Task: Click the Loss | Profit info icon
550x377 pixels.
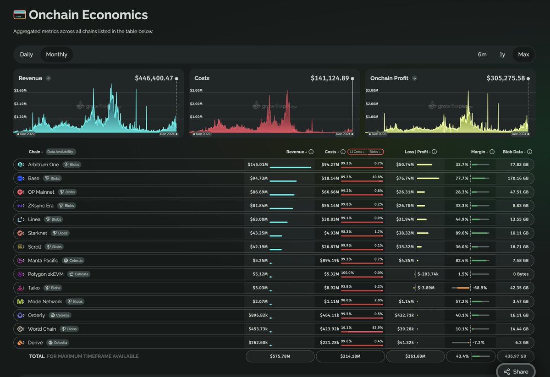Action: coord(434,152)
